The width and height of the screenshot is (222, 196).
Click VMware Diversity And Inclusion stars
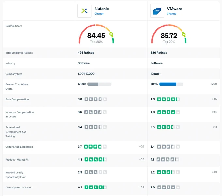(168, 187)
